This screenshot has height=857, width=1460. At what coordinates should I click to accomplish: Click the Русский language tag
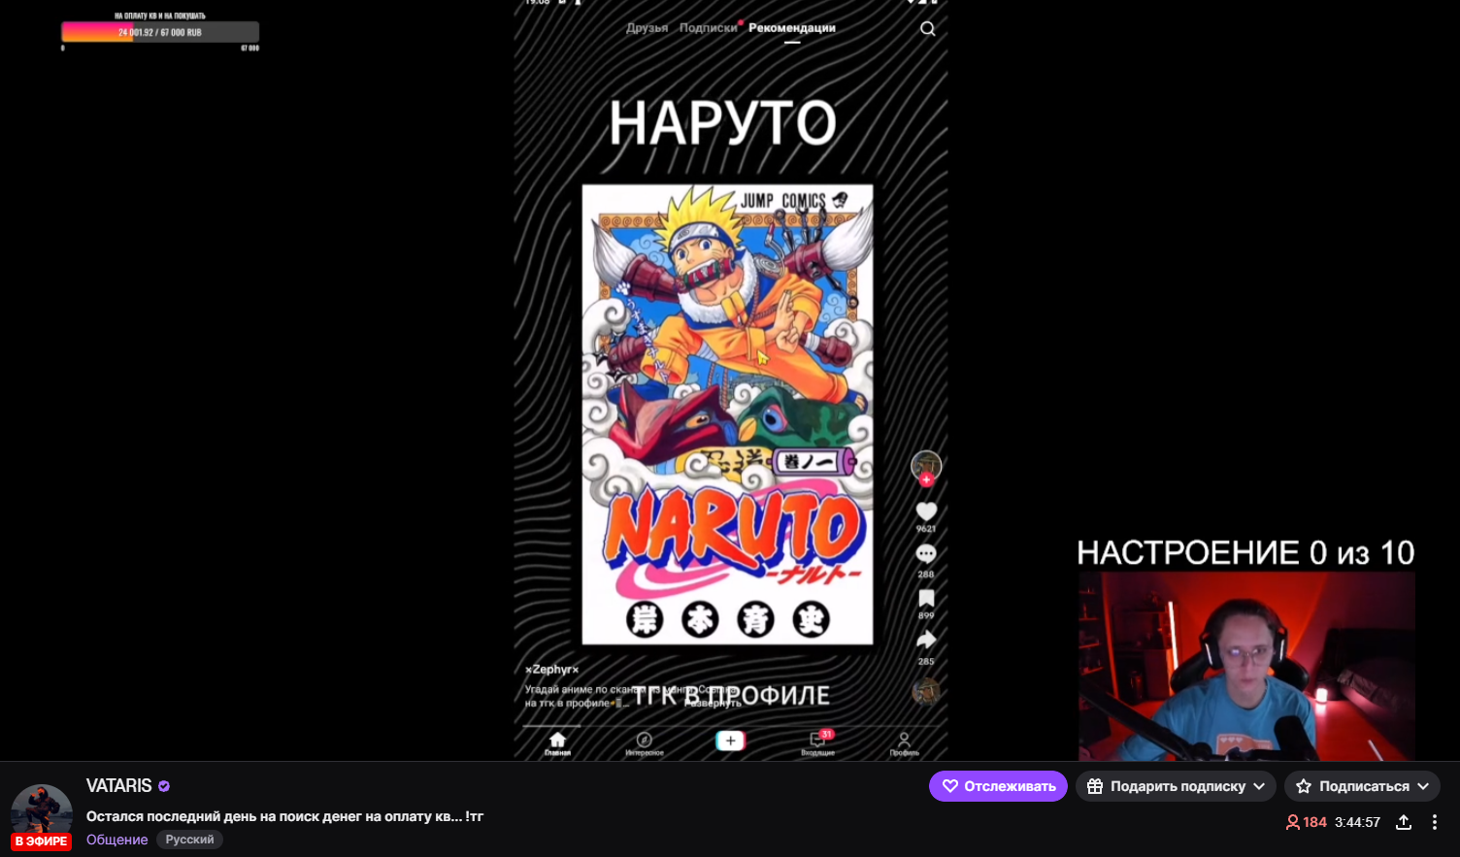pyautogui.click(x=189, y=840)
